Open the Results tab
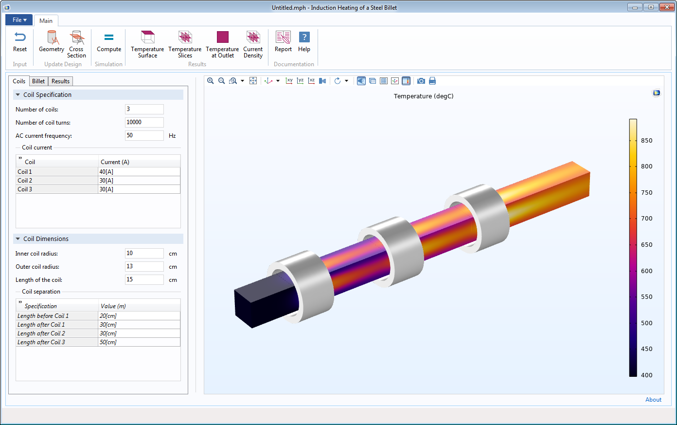 pos(60,81)
